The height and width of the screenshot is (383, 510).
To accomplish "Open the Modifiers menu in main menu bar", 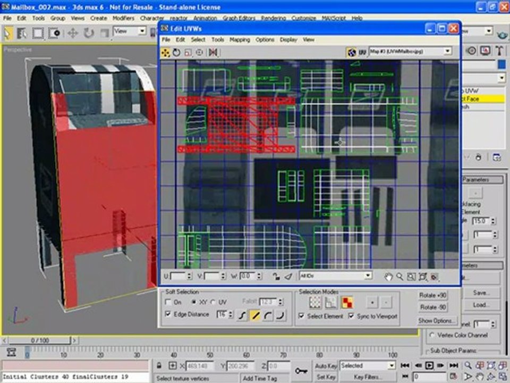I will [123, 18].
